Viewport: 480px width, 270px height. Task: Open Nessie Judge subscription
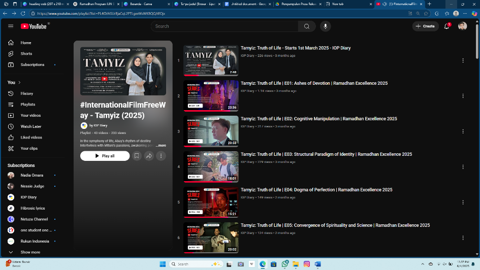click(x=33, y=186)
